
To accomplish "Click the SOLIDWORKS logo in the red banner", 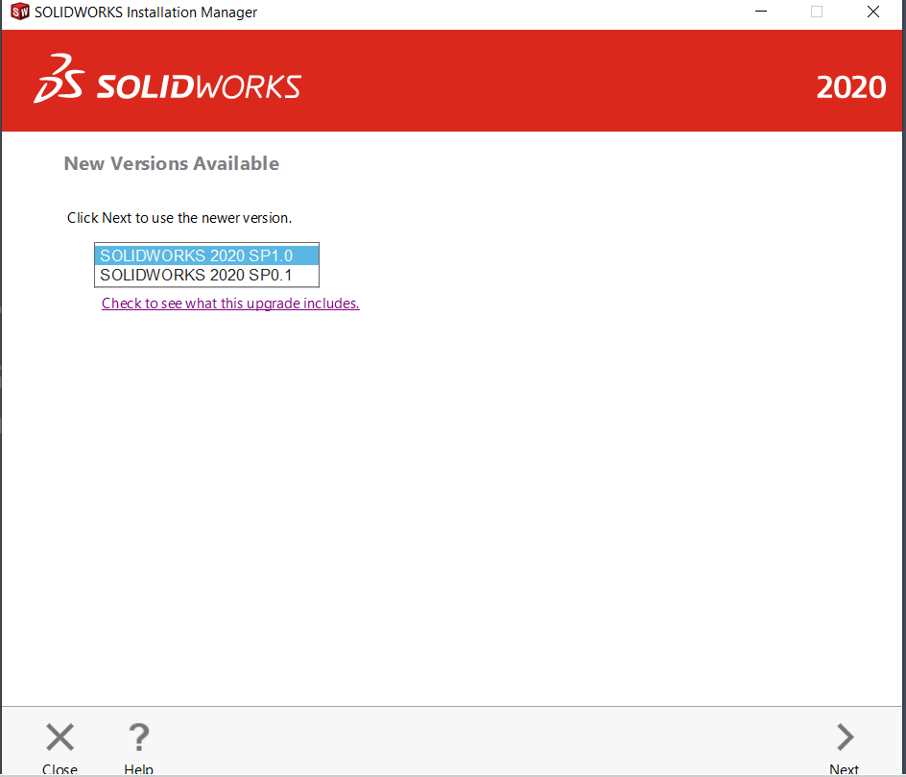I will coord(168,80).
